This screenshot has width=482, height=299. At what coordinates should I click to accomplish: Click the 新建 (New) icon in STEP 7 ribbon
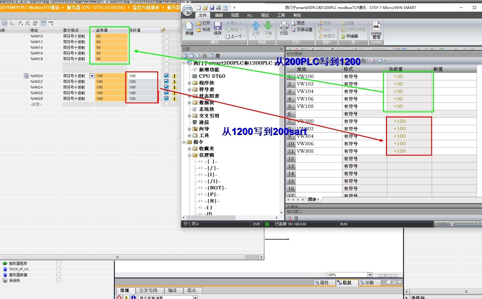[189, 26]
